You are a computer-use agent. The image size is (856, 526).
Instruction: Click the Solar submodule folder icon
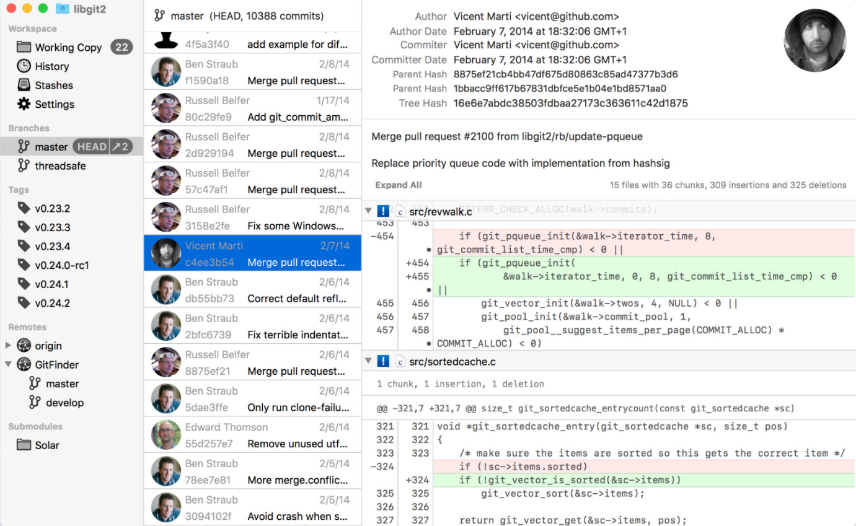click(24, 445)
